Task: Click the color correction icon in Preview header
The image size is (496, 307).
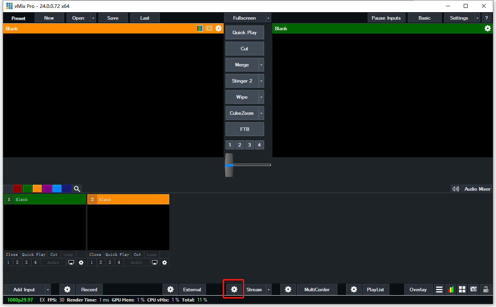Action: 200,28
